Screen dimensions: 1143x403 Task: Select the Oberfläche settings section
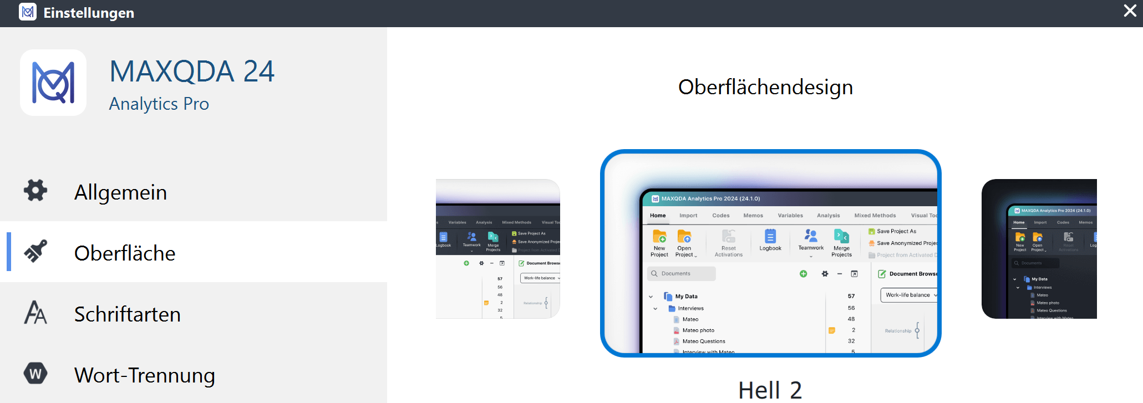pyautogui.click(x=194, y=252)
